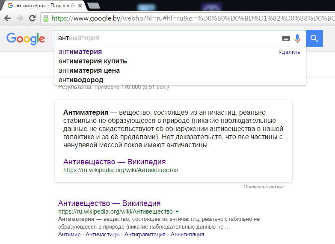Image resolution: width=335 pixels, height=244 pixels.
Task: Click the featured snippet green wikipedia URL
Action: [121, 170]
